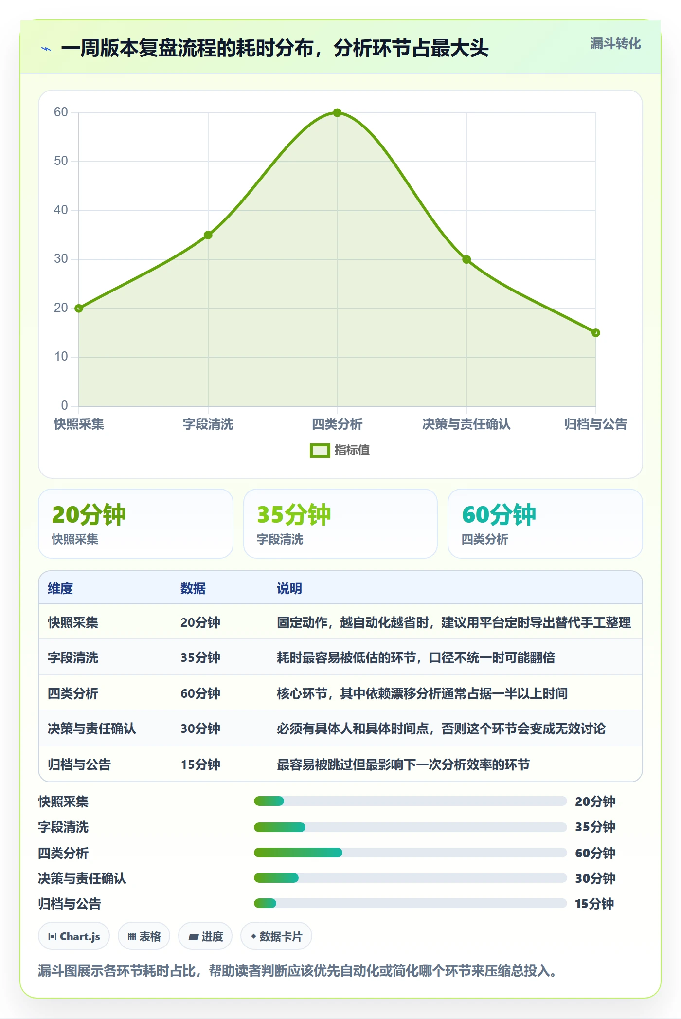Select the 35分钟 table cell

coord(200,657)
